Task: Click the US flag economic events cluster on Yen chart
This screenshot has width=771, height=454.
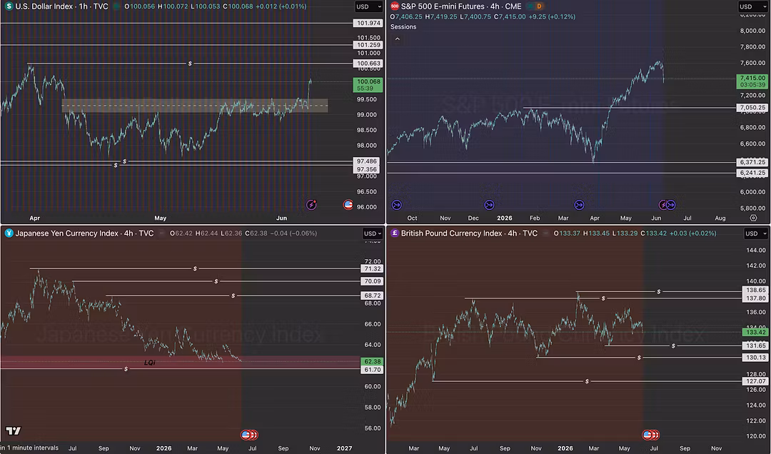Action: (x=249, y=435)
